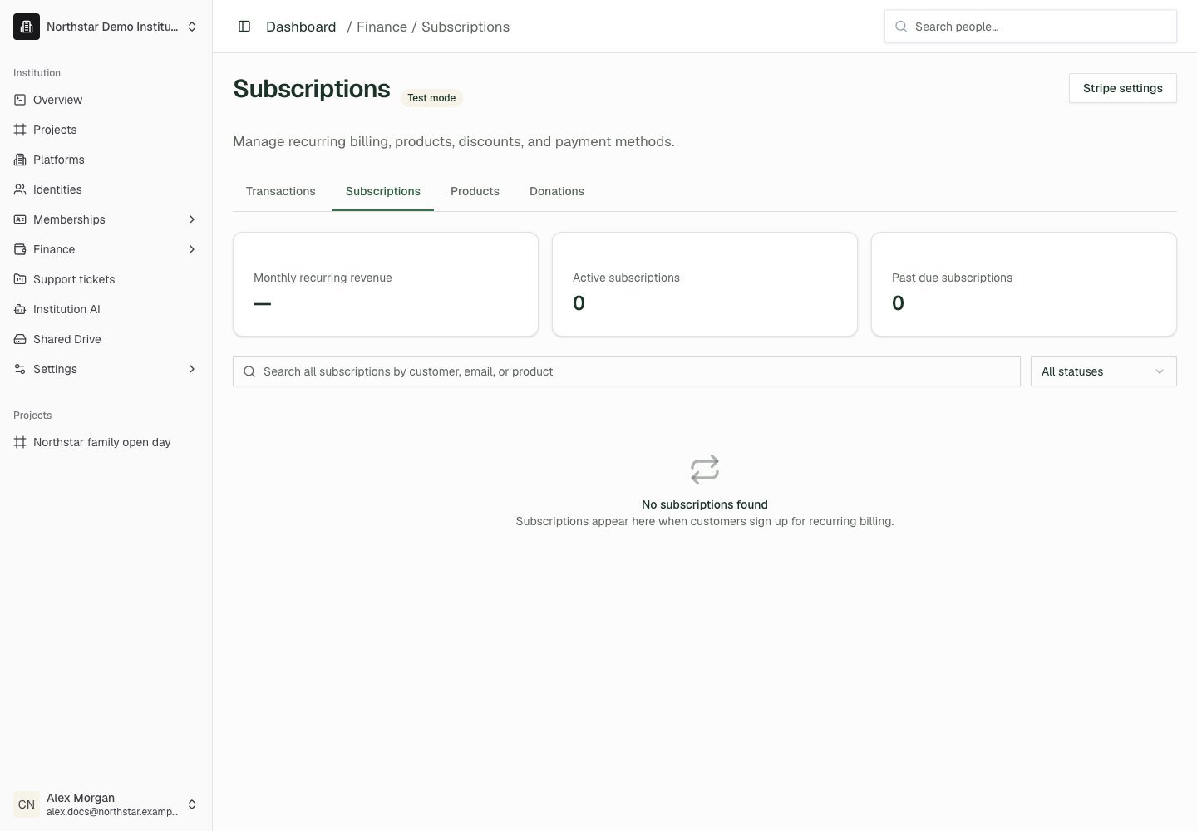This screenshot has height=831, width=1197.
Task: Open Stripe settings
Action: click(1123, 88)
